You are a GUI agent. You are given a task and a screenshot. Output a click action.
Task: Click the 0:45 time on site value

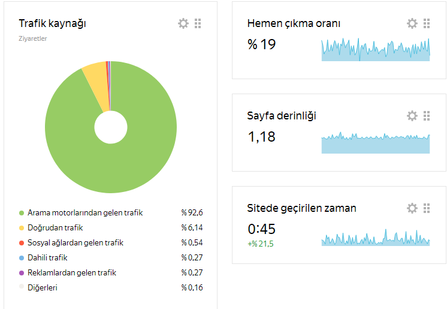pos(262,229)
